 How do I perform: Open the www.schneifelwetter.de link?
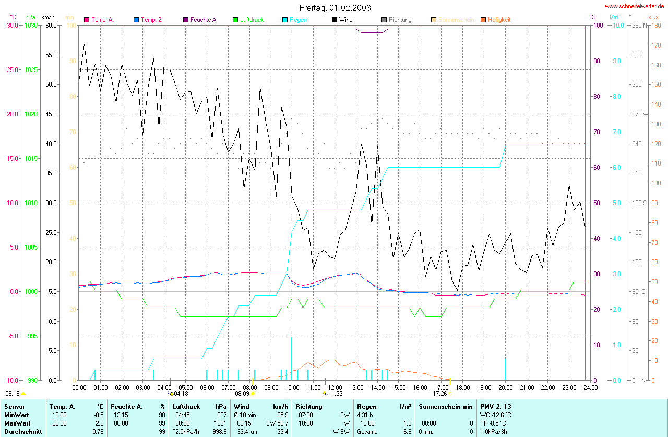[634, 6]
